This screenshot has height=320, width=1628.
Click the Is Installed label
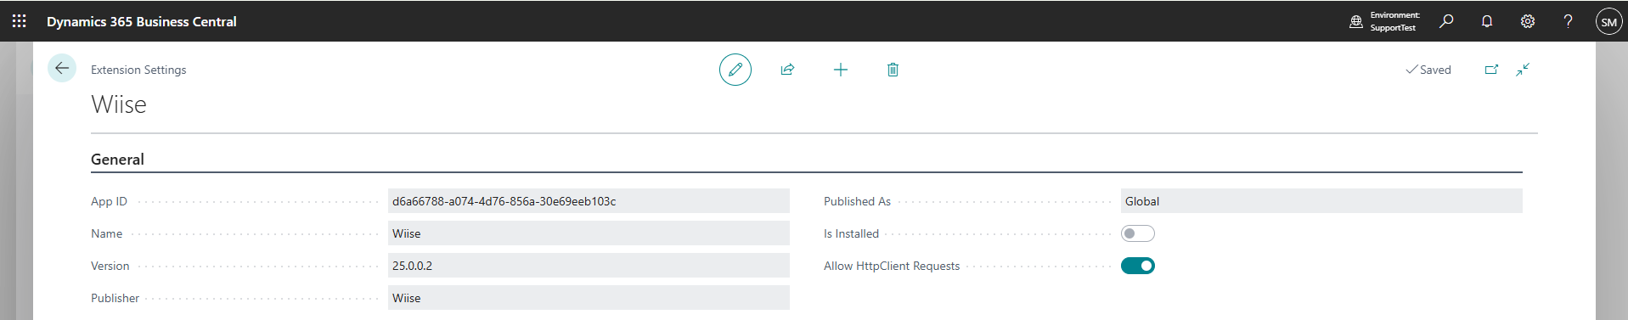coord(851,233)
